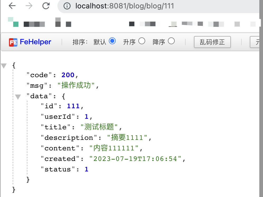Click the created timestamp 2023-07-19T17:06:54

(x=135, y=159)
